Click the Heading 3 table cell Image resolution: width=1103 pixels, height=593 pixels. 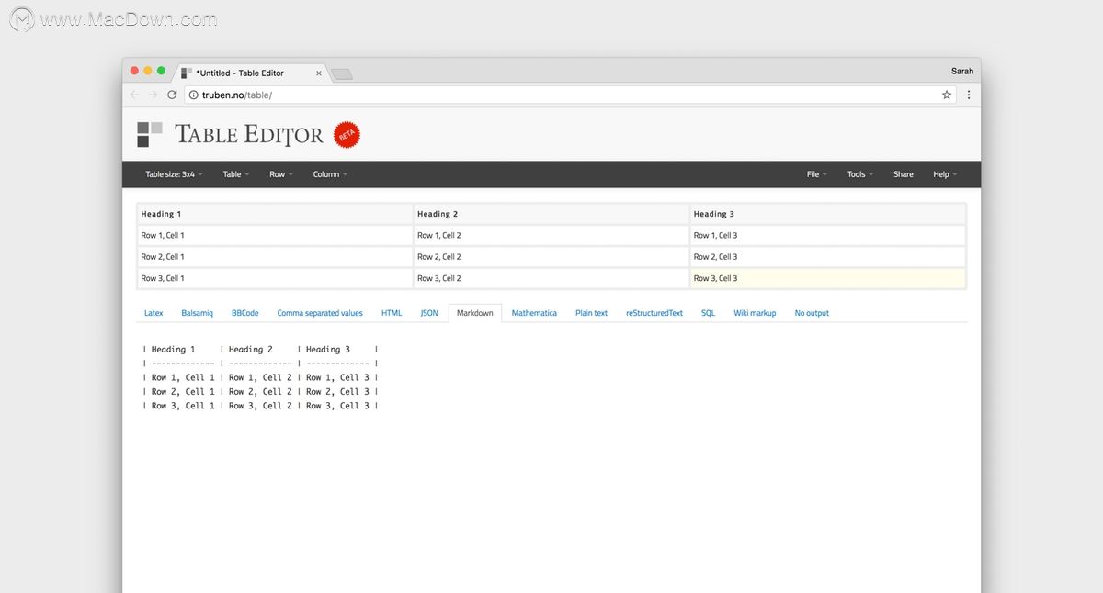(827, 214)
